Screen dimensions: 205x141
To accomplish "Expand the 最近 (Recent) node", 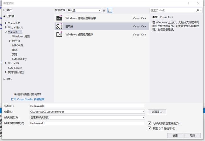I will pyautogui.click(x=4, y=10).
